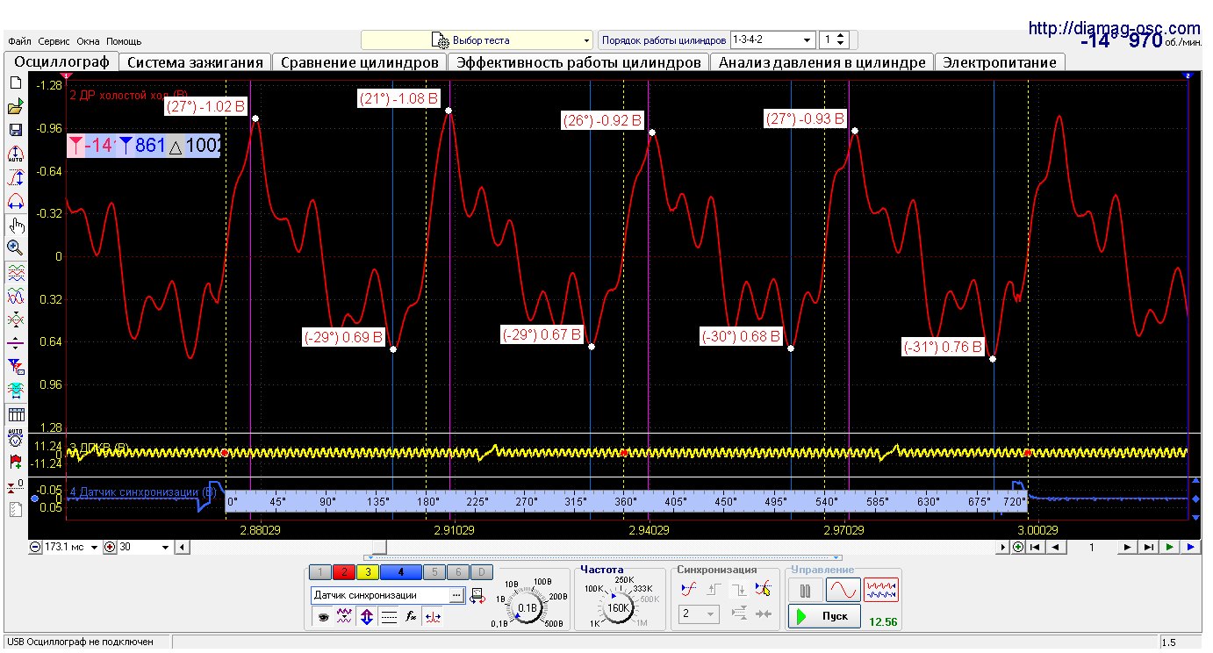This screenshot has height=653, width=1213.
Task: Toggle channel 5 button
Action: tap(434, 572)
